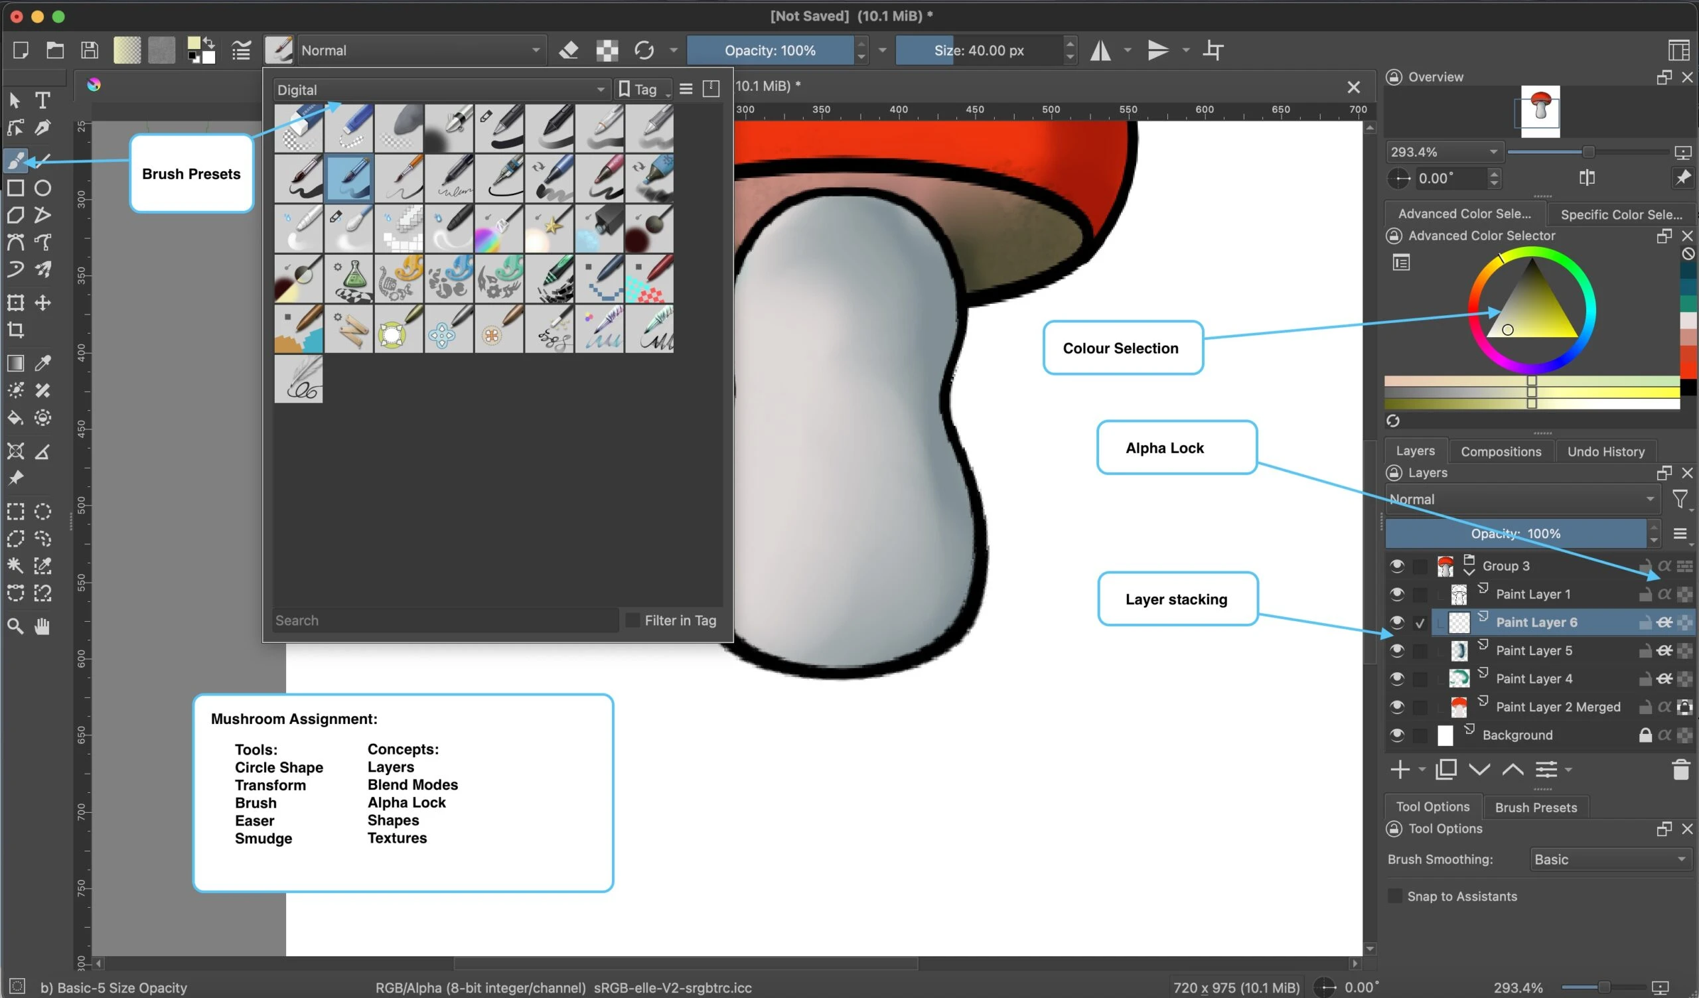Select the Move tool
Image resolution: width=1699 pixels, height=998 pixels.
42,303
